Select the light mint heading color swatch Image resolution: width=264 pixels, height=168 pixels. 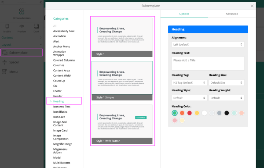tap(234, 113)
